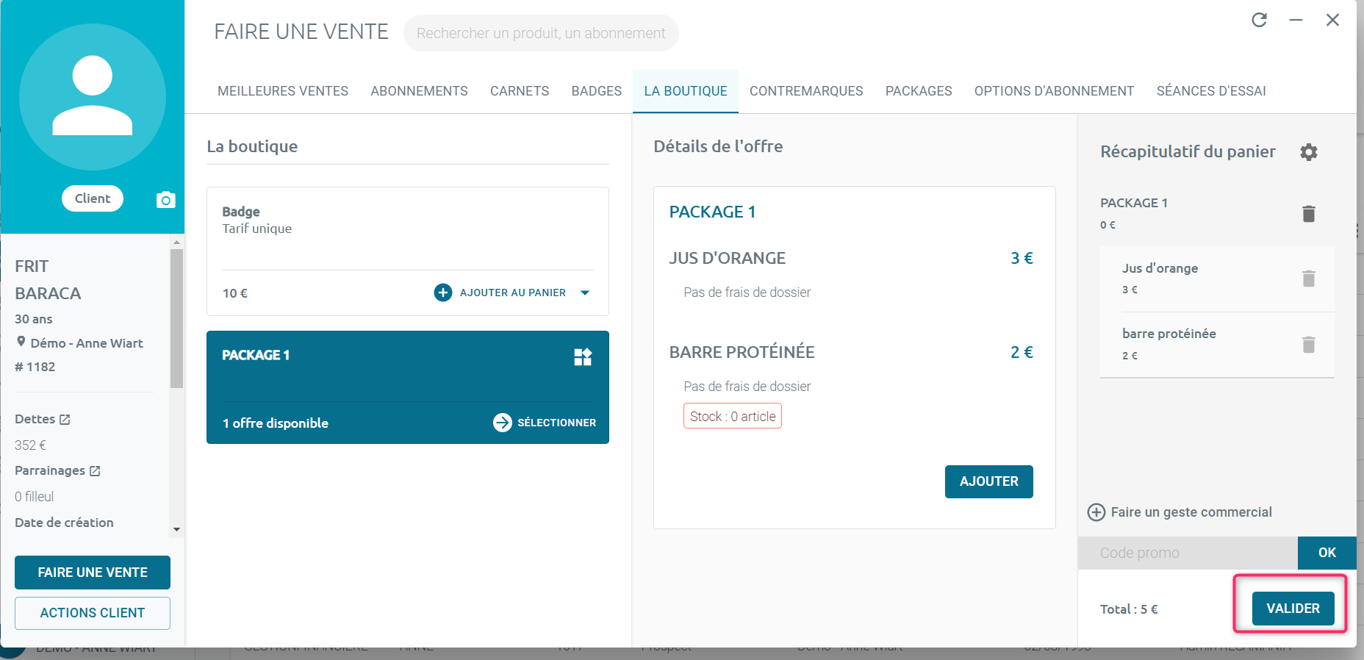Select the La boutique tab
Screen dimensions: 1364x660
(686, 91)
